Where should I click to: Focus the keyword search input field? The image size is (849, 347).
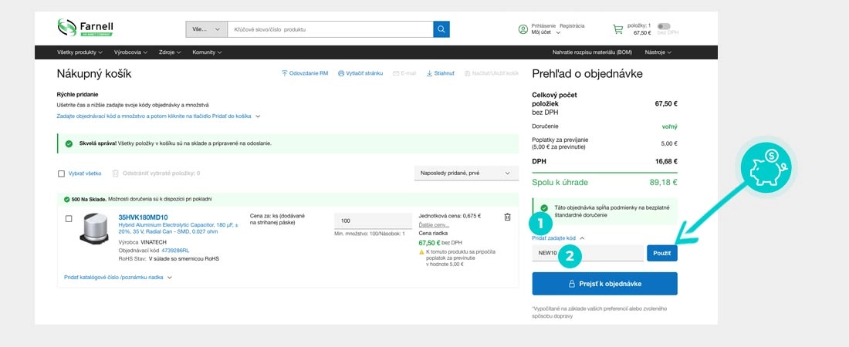coord(330,29)
